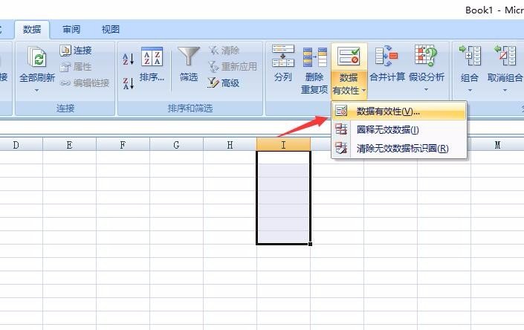524x330 pixels.
Task: Click 删除重复项 remove duplicates icon
Action: tap(314, 71)
